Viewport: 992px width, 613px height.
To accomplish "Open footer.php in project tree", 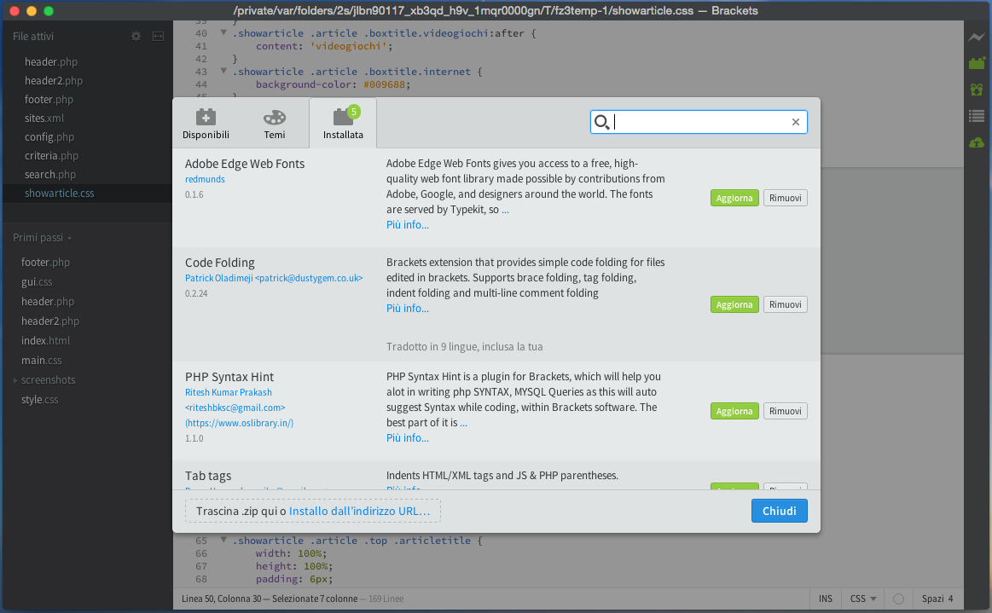I will coord(45,263).
